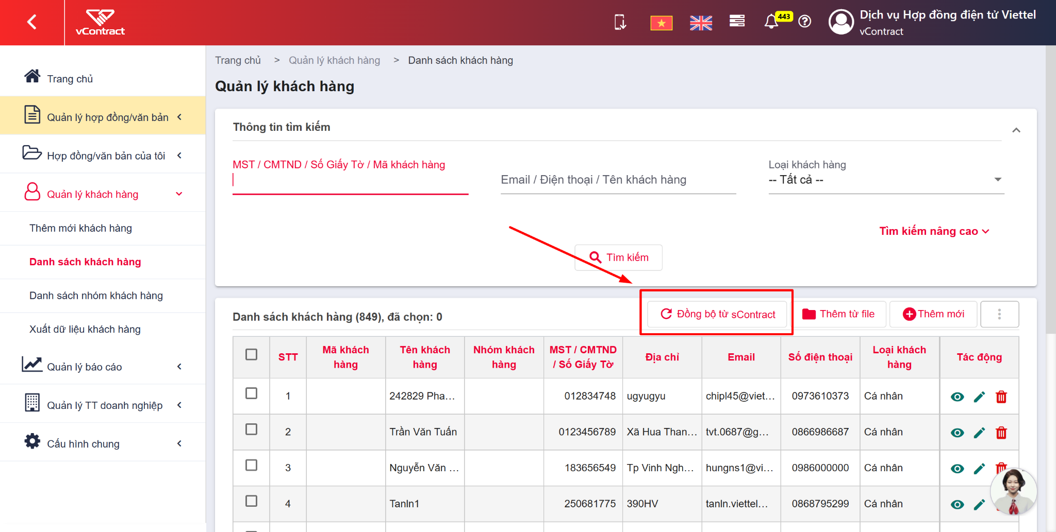Viewport: 1056px width, 532px height.
Task: Open the help question mark icon
Action: [x=804, y=22]
